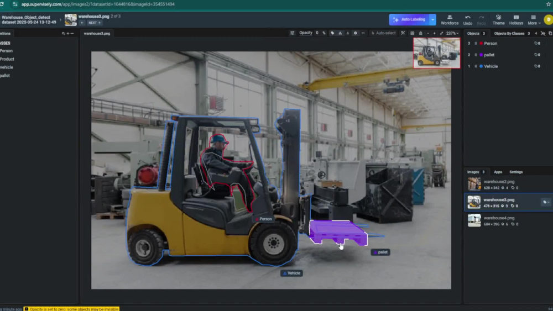Open tag dropdown on warehouse3.png row
This screenshot has width=553, height=311.
coord(546,202)
